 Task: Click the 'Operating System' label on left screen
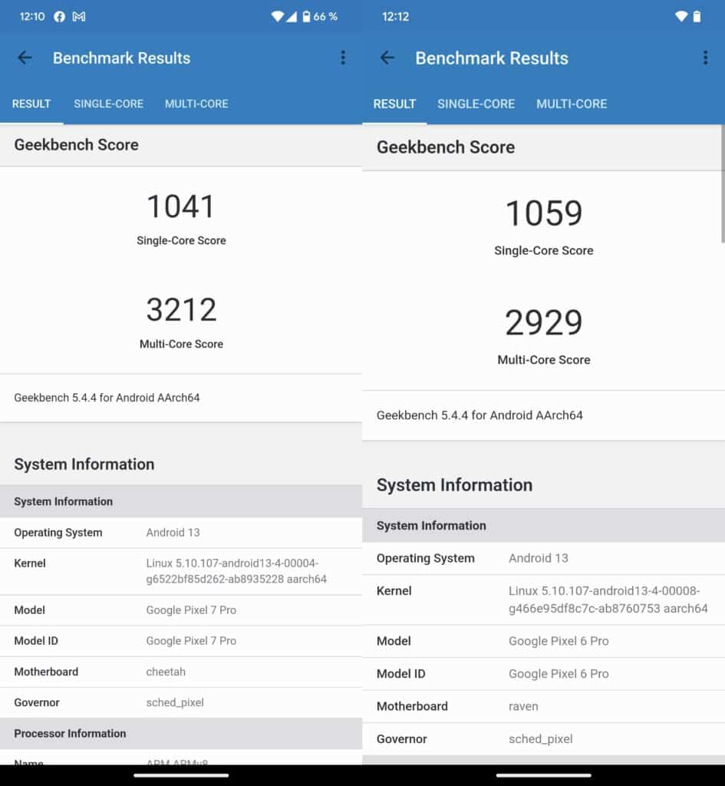pos(58,533)
